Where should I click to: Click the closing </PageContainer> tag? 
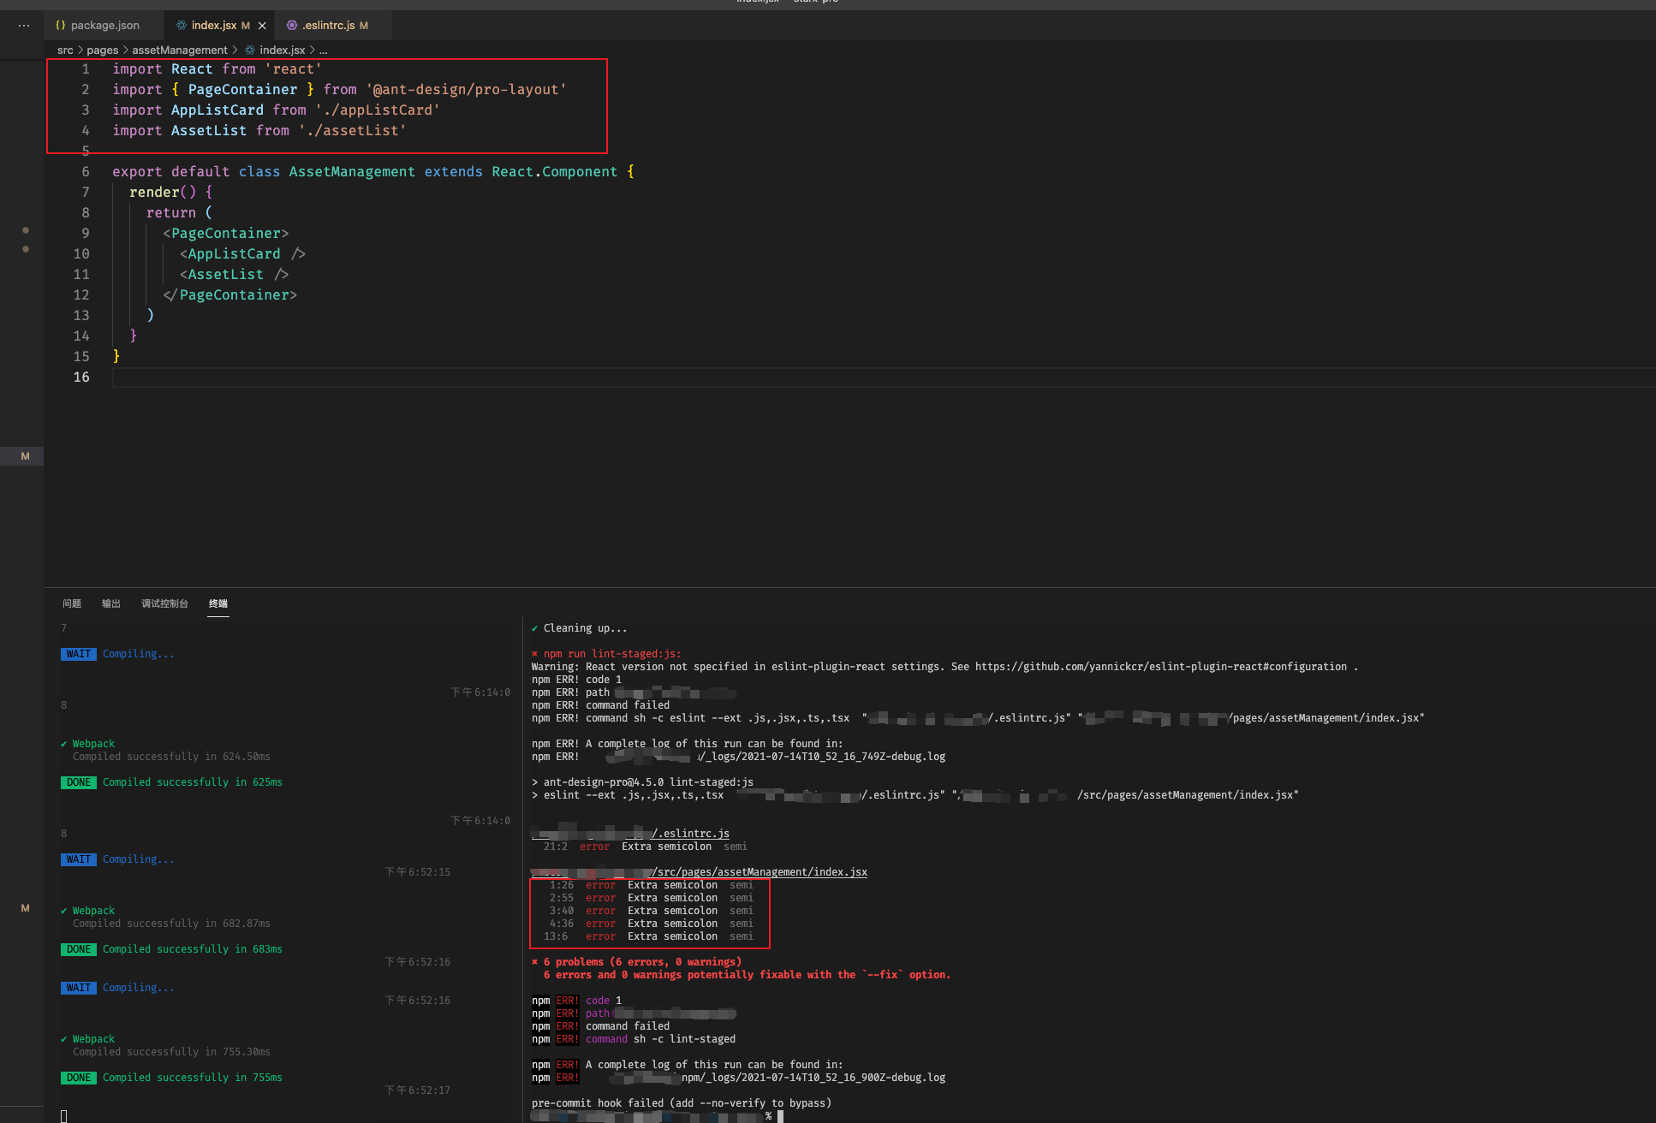point(229,295)
